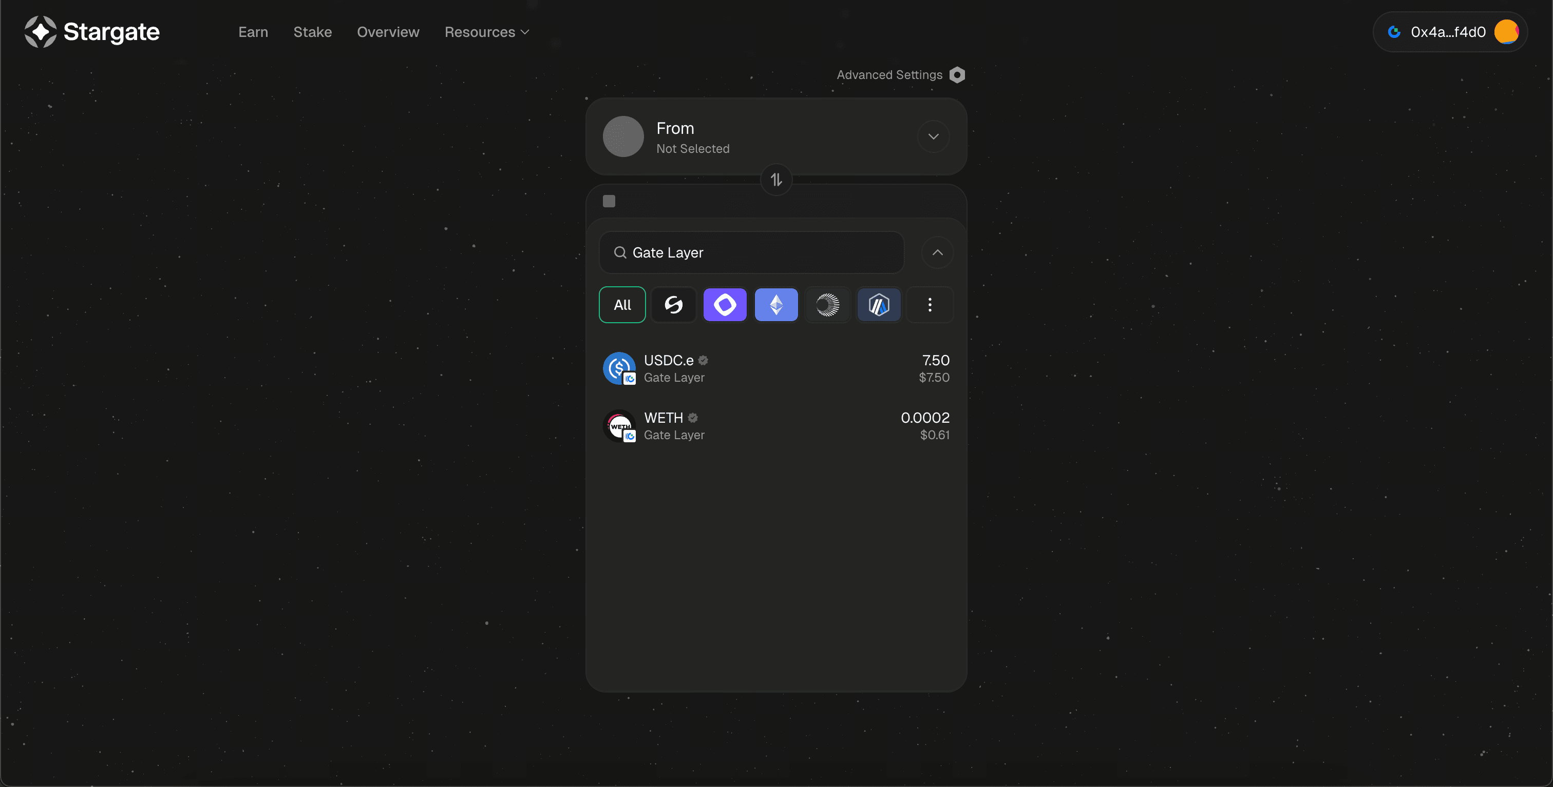Open more networks via three-dot icon
The width and height of the screenshot is (1553, 787).
coord(930,305)
